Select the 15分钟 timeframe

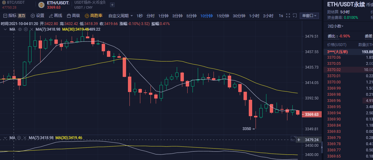[x=223, y=16]
